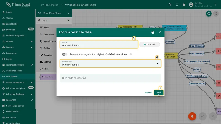Click the Generate Report link label
This screenshot has height=124, width=221.
pos(197,83)
